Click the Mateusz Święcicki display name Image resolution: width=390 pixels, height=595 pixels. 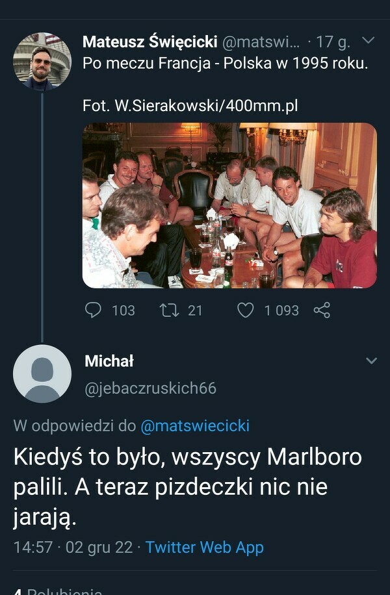pyautogui.click(x=150, y=42)
